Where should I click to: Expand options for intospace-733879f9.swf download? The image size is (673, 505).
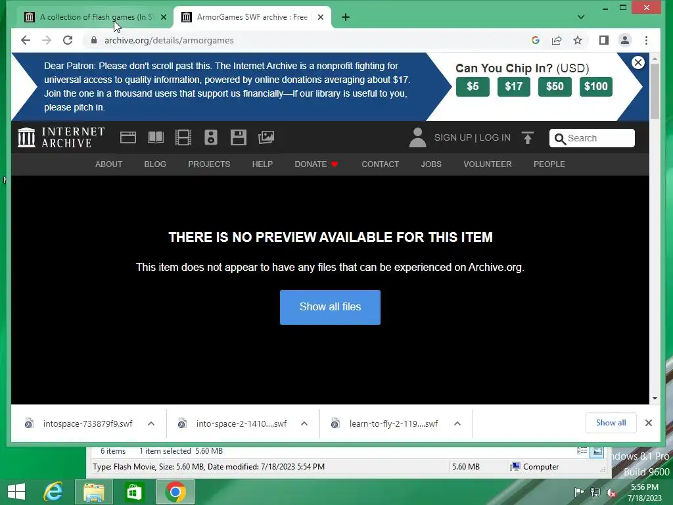(x=151, y=424)
